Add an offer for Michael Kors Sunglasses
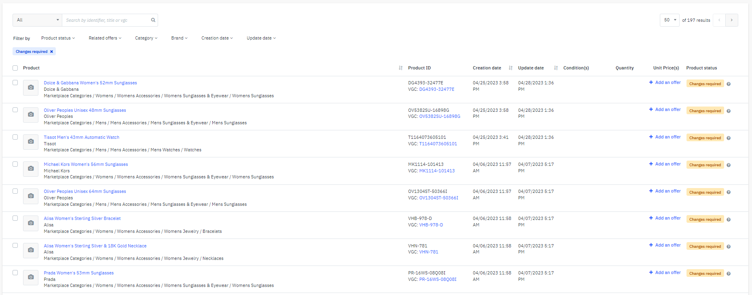This screenshot has width=752, height=295. [665, 164]
